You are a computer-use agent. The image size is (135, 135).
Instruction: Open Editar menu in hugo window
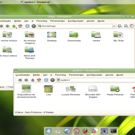[x=18, y=21]
